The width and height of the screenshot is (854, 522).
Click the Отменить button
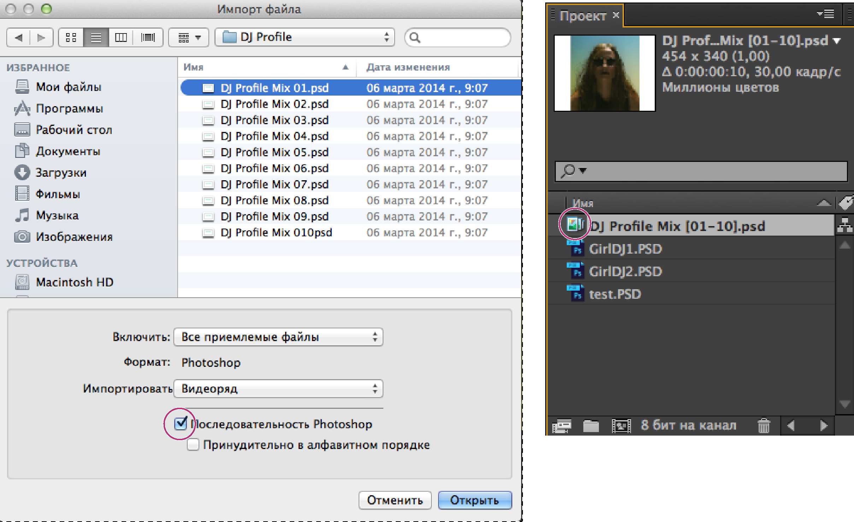click(395, 500)
